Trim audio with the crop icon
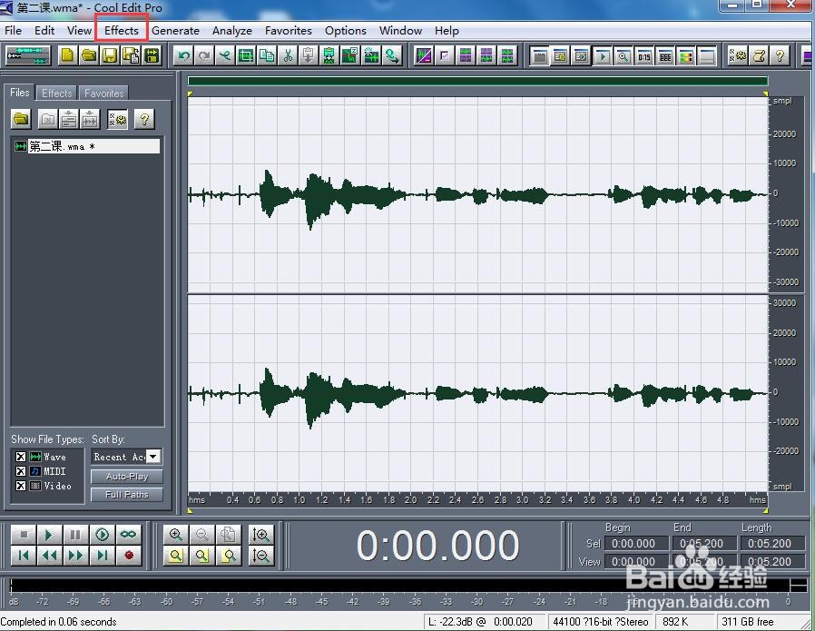 click(246, 55)
